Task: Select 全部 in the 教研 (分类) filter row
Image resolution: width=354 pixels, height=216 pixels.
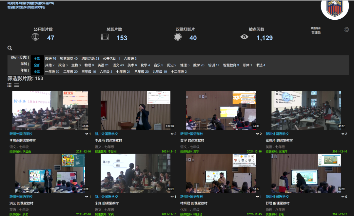Action: click(x=37, y=59)
